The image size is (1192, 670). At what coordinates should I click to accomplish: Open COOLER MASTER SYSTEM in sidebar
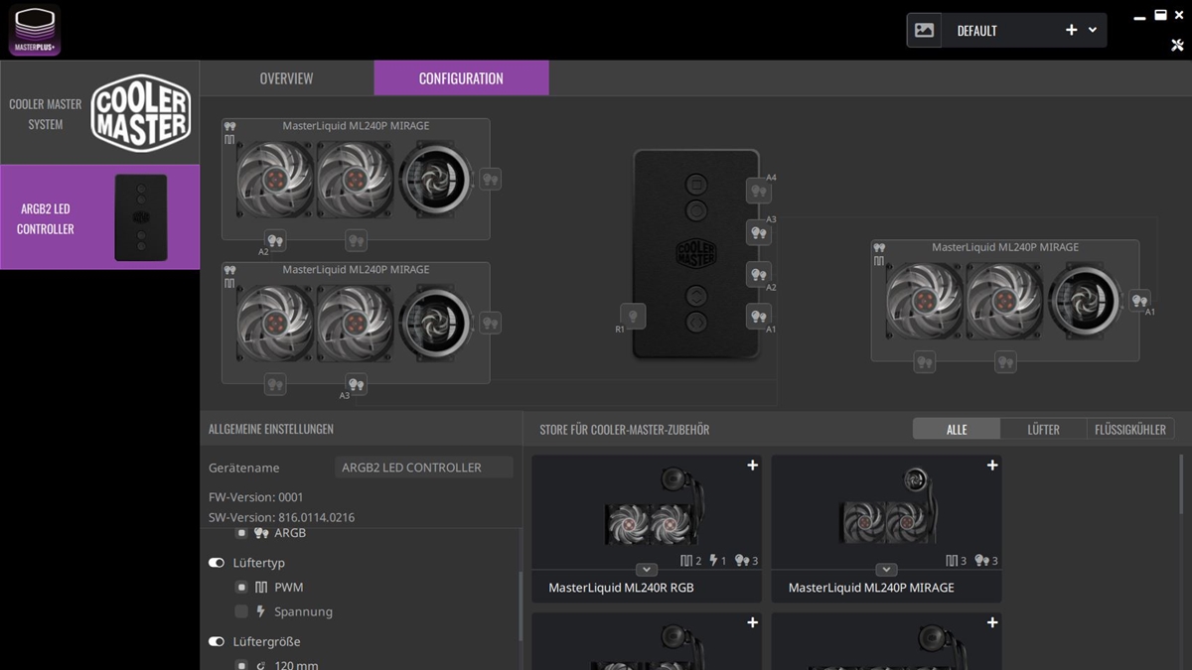click(99, 113)
